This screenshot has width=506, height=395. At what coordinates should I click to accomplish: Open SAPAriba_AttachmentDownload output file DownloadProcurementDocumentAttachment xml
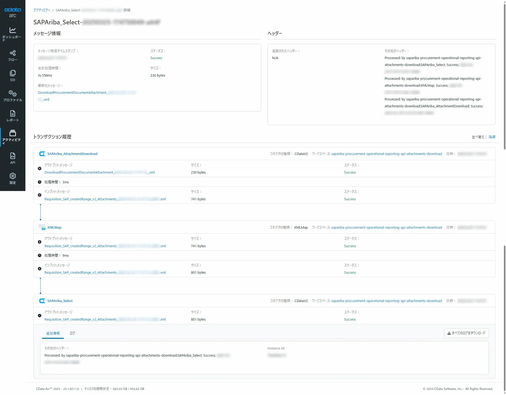click(x=100, y=172)
